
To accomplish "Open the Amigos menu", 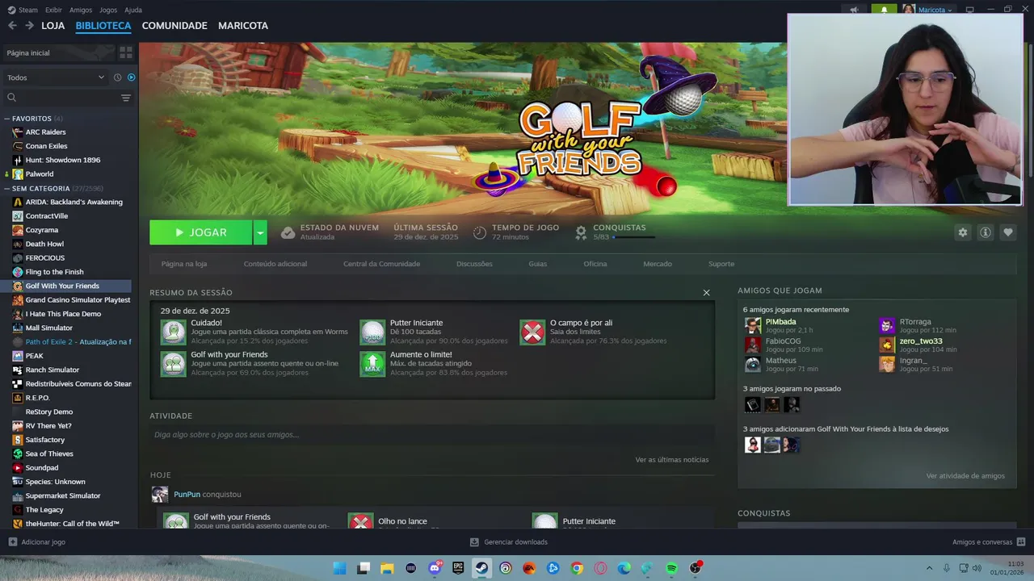I will [81, 10].
